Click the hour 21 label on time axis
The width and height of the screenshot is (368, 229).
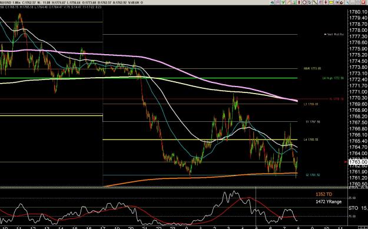(x=145, y=228)
